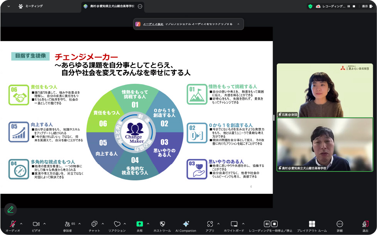The image size is (377, 235).
Task: Select the 石黒＠財団 participant video thumbnail
Action: (x=325, y=90)
